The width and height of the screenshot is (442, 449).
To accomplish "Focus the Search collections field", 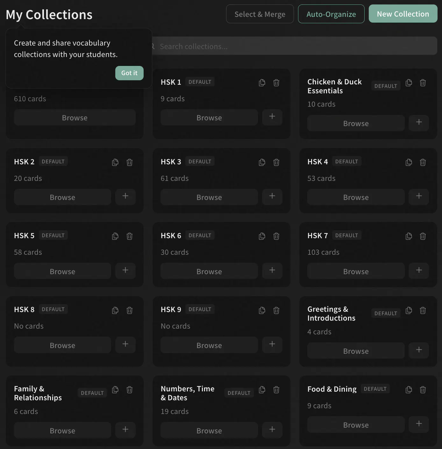I will 294,46.
